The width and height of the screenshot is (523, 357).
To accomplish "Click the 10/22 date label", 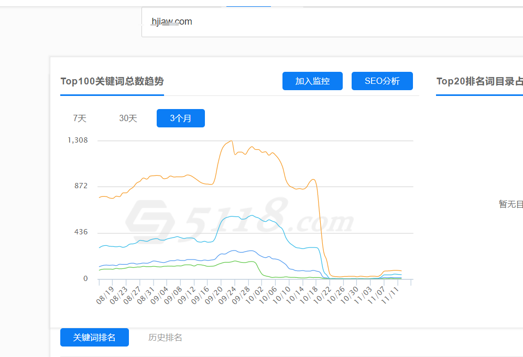I will [322, 295].
